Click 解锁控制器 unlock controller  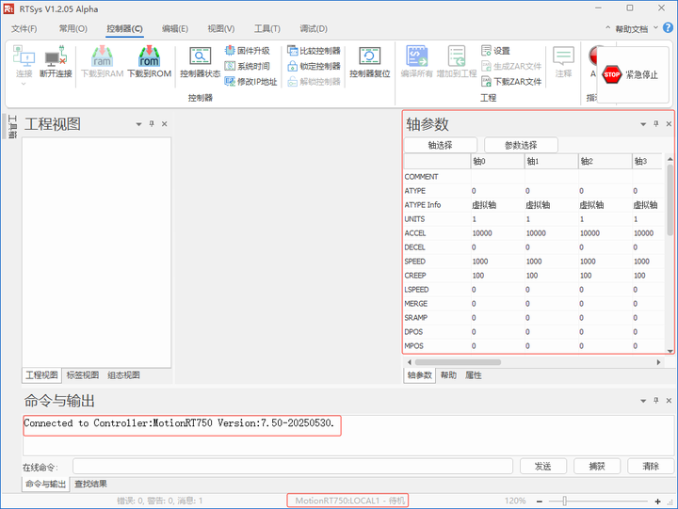point(314,82)
